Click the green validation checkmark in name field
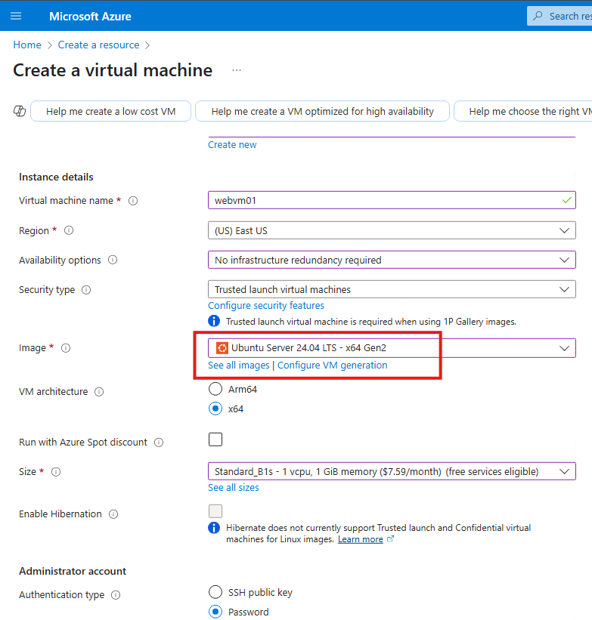Screen dimensions: 592x620 pyautogui.click(x=566, y=200)
